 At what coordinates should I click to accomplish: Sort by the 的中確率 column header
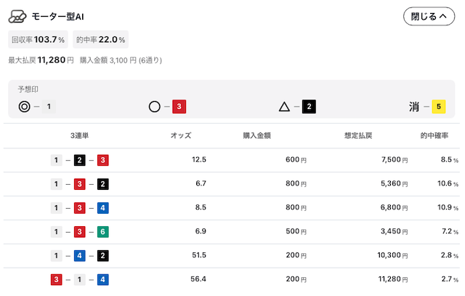pos(434,135)
